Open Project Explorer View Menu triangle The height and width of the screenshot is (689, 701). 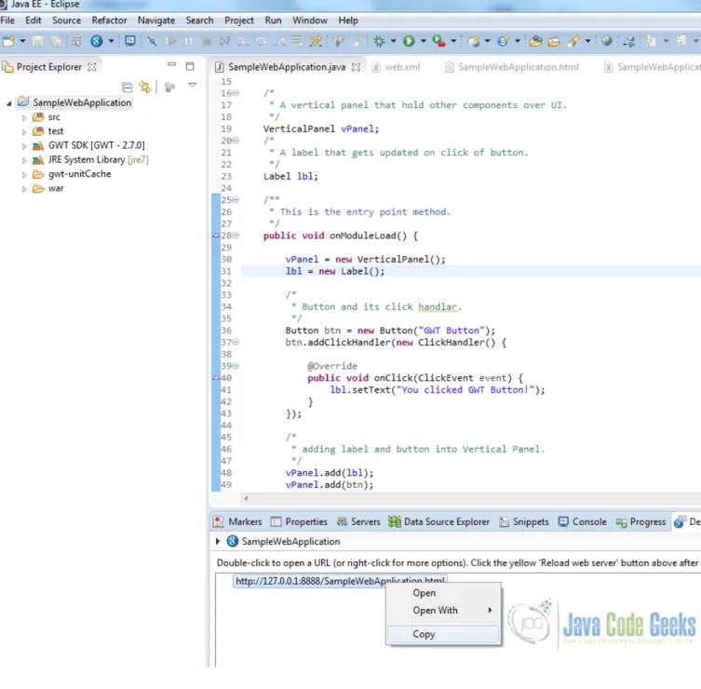pyautogui.click(x=192, y=85)
